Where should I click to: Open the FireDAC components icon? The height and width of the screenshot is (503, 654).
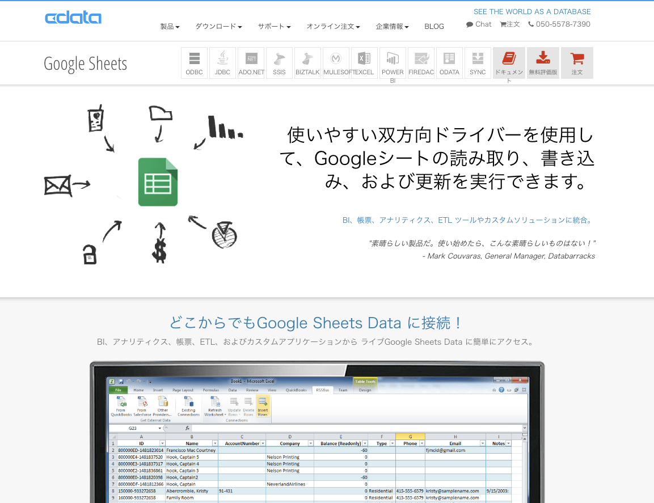pyautogui.click(x=421, y=62)
